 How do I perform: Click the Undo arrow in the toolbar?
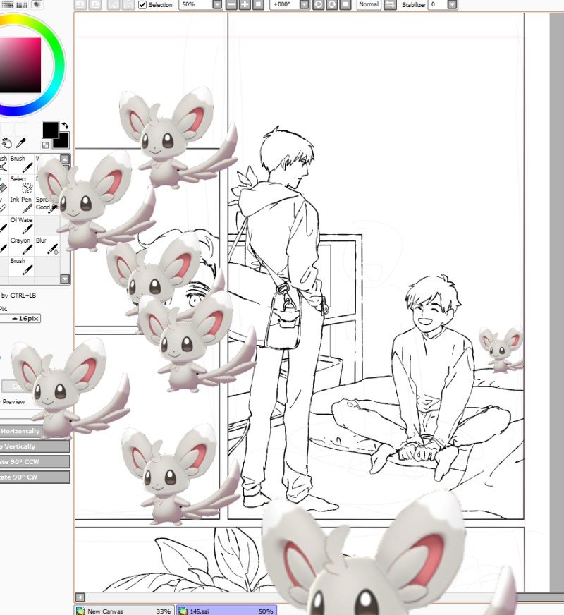[x=80, y=5]
